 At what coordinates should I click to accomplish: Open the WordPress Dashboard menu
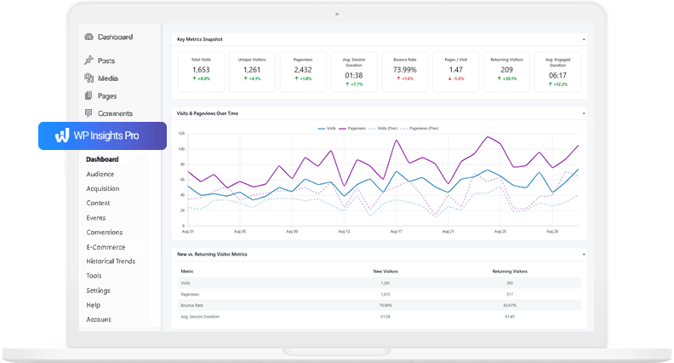[x=115, y=37]
